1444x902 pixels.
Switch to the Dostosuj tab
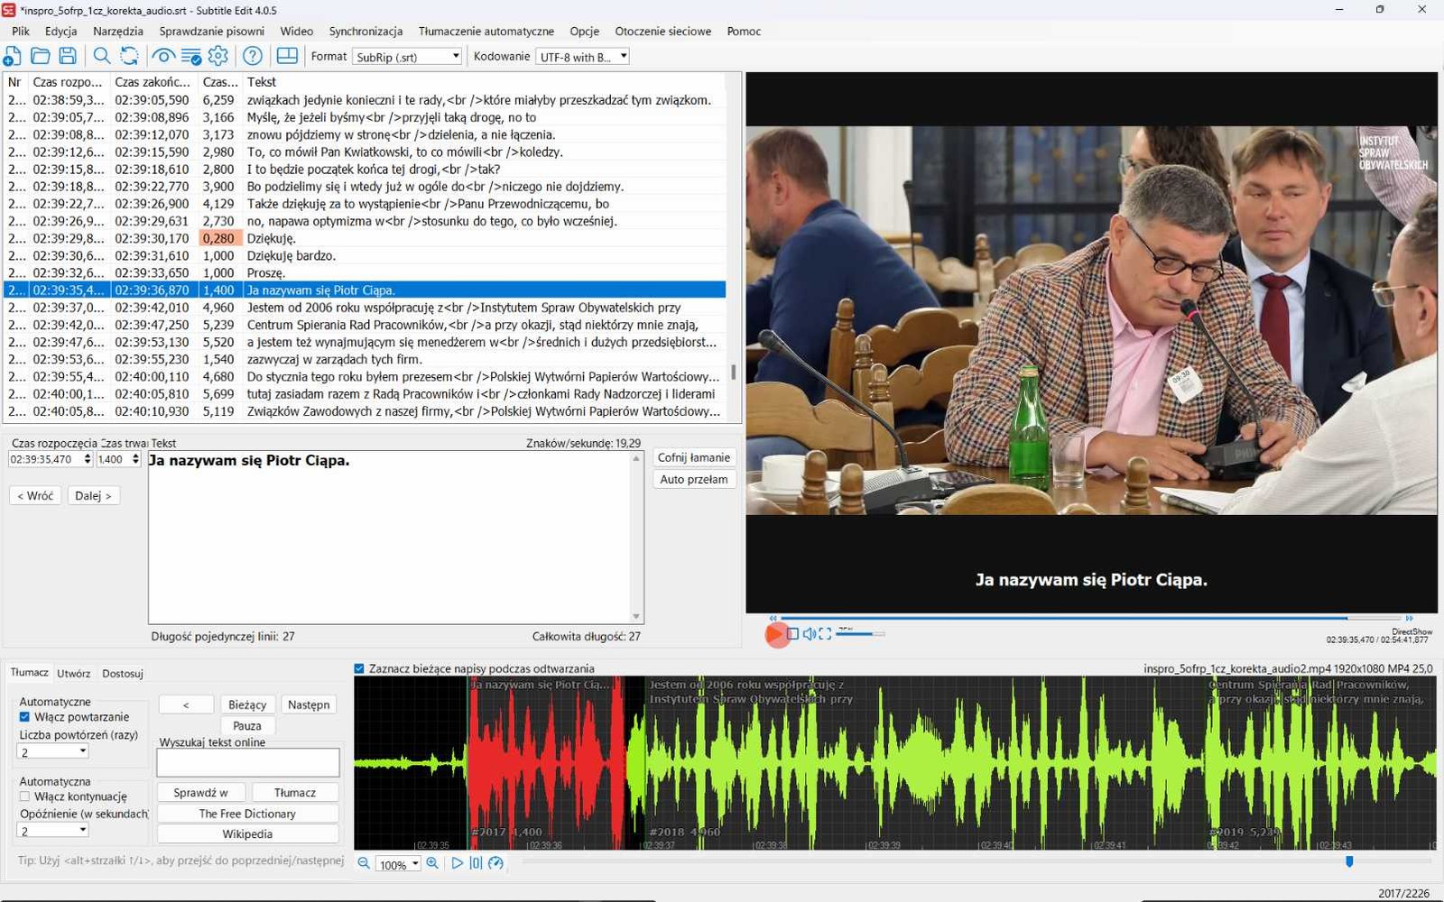pos(123,673)
